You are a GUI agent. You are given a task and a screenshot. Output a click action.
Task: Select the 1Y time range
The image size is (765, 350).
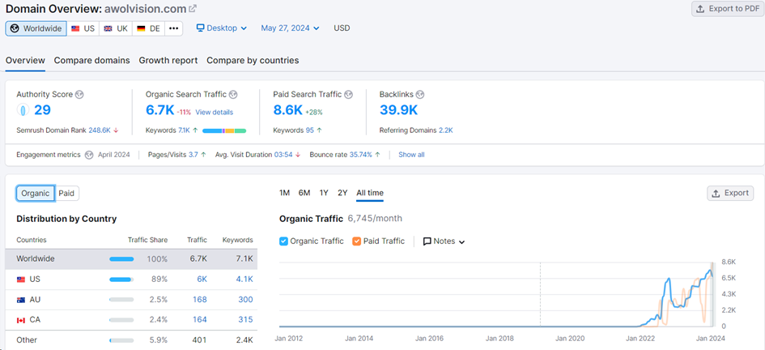tap(324, 194)
